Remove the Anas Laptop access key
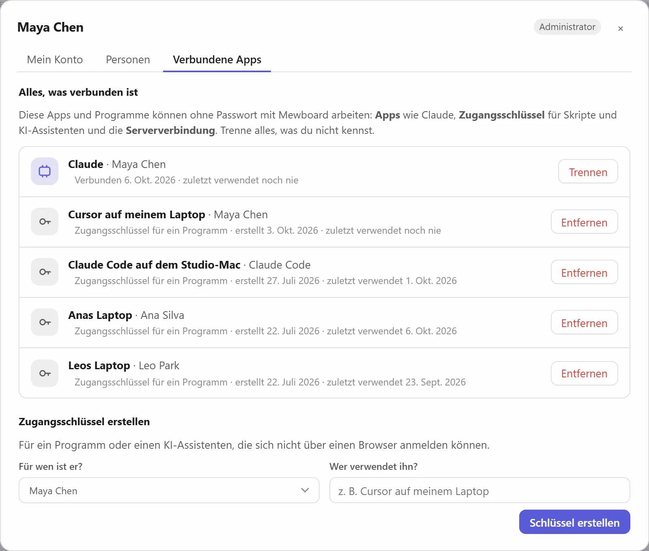The width and height of the screenshot is (649, 551). pyautogui.click(x=584, y=323)
